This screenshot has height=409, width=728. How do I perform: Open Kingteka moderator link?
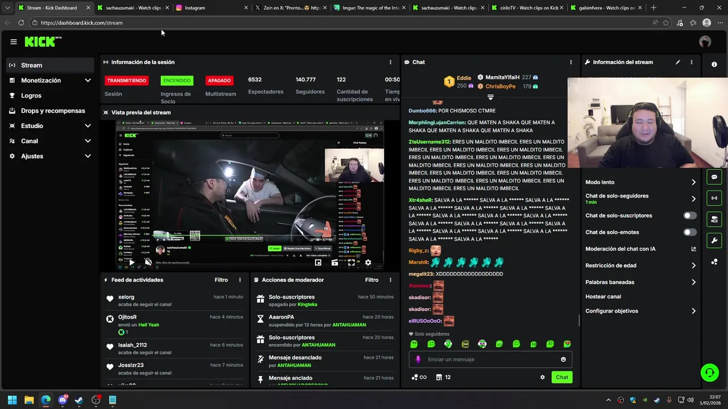click(307, 304)
